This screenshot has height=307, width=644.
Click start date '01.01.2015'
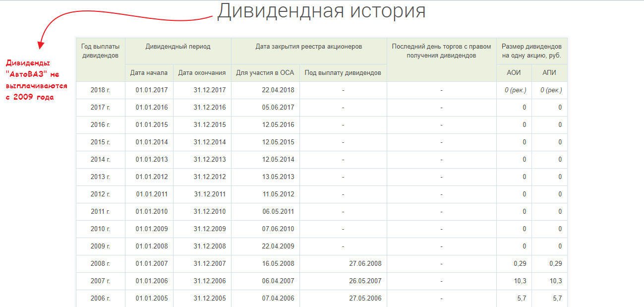coord(152,125)
